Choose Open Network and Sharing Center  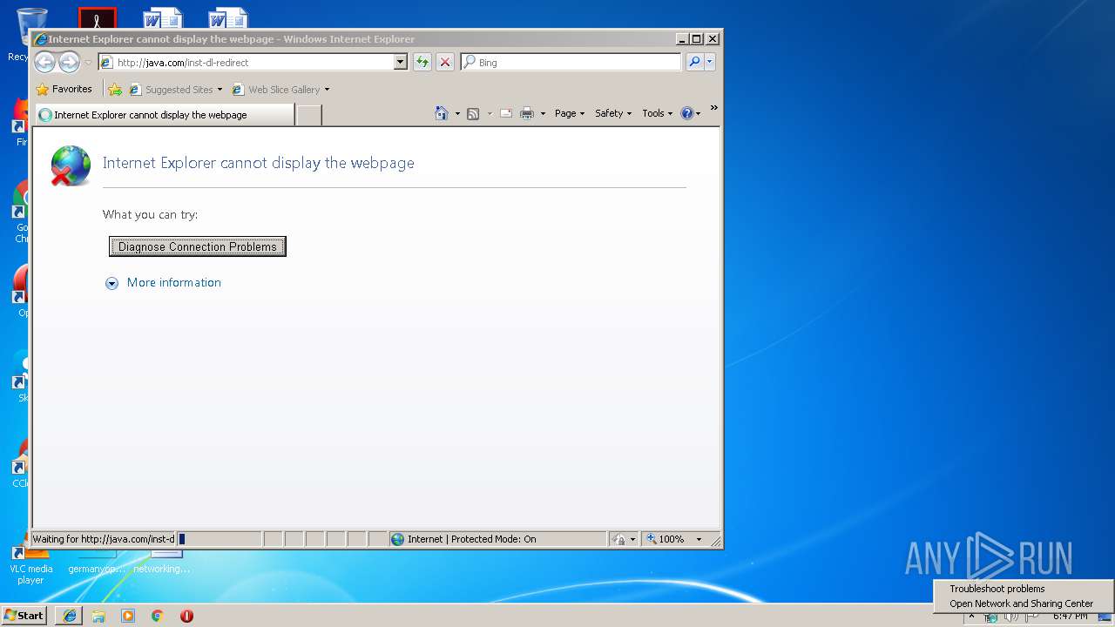[1021, 603]
